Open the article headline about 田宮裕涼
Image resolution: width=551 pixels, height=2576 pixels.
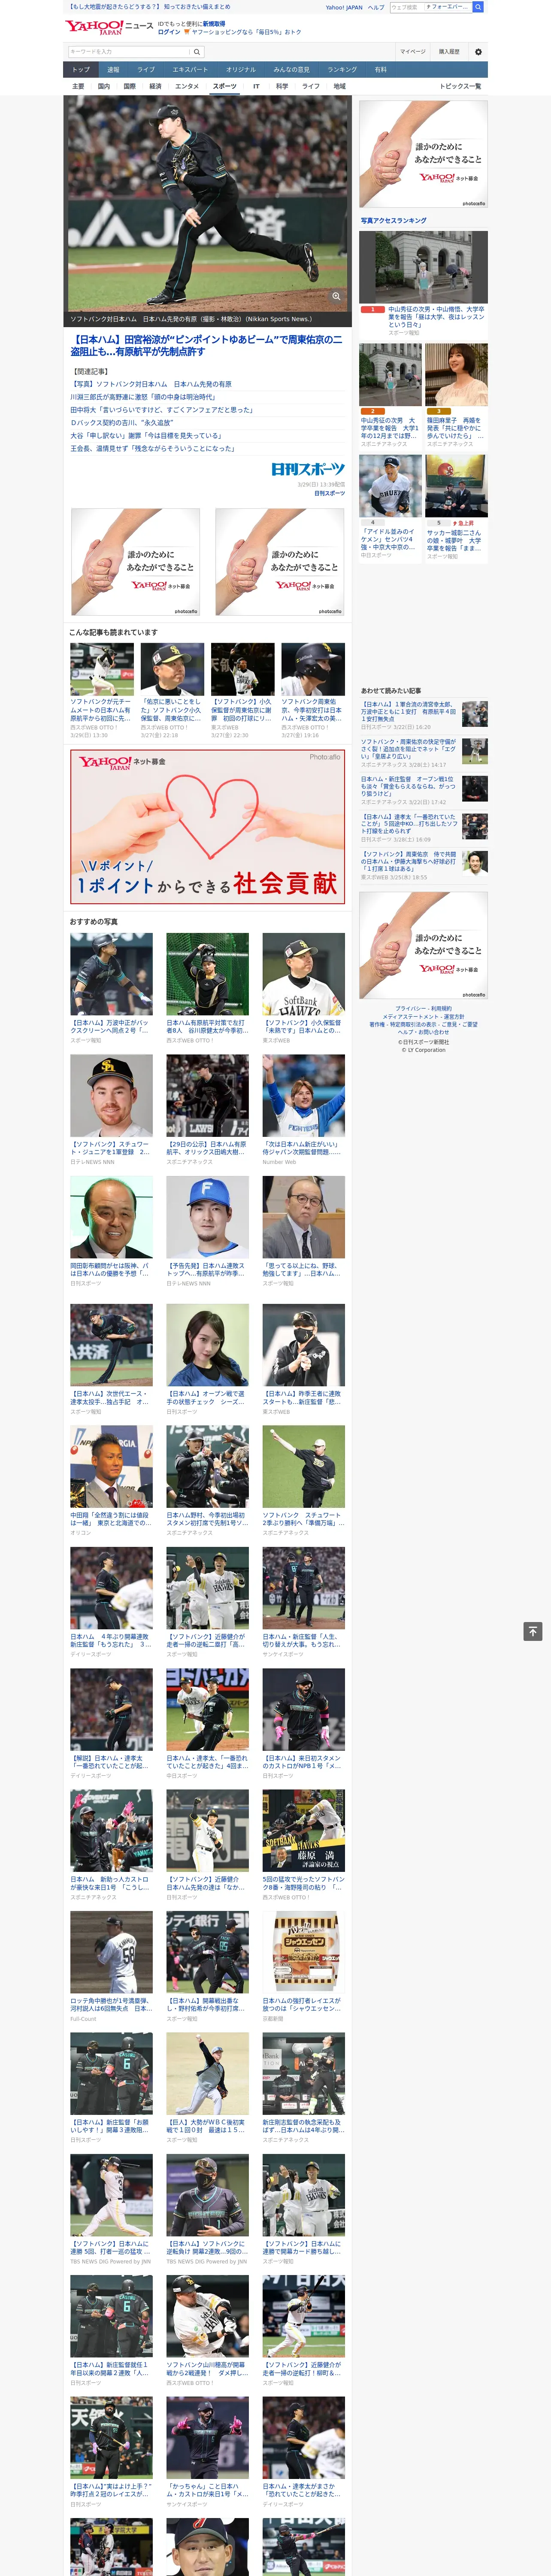[x=206, y=345]
